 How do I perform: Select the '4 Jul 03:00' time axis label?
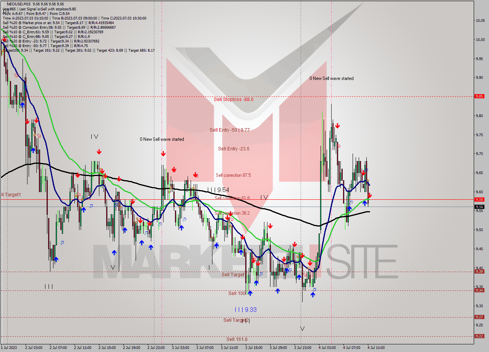pos(327,348)
